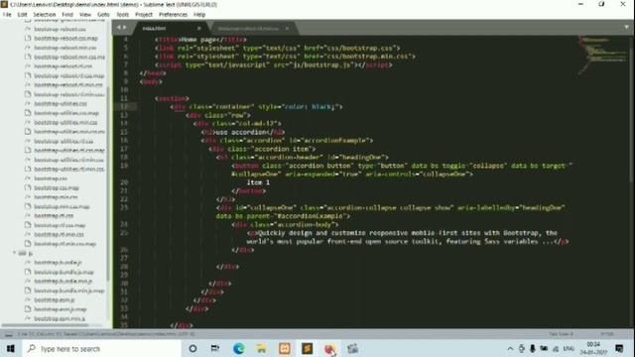Open Cortana from the taskbar
635x357 pixels.
pos(192,348)
